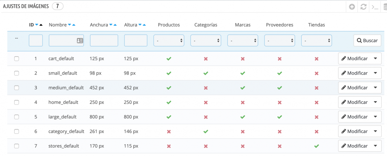
Task: Click Modificar for category_default row
Action: pos(354,131)
